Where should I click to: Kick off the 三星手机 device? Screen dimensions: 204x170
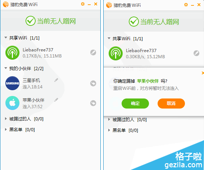[93, 83]
